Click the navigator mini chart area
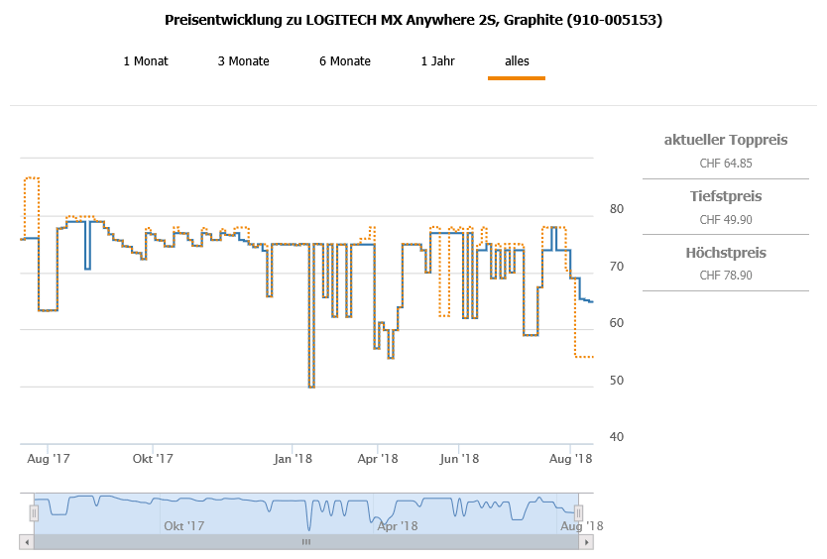This screenshot has width=827, height=559. (297, 510)
